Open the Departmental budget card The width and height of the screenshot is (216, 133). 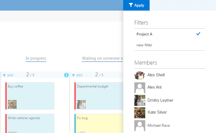(99, 96)
